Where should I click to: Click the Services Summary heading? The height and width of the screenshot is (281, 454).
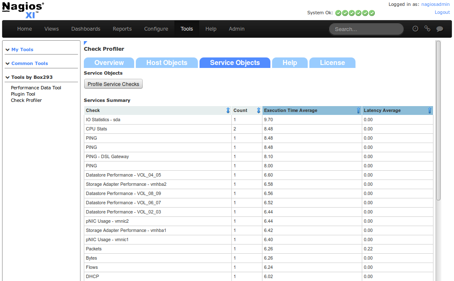coord(107,100)
